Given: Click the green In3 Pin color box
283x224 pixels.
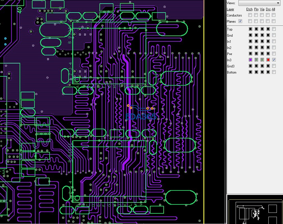Looking at the screenshot, I should pyautogui.click(x=256, y=60).
